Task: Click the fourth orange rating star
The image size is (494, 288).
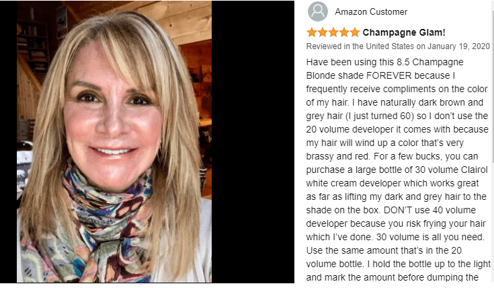Action: (344, 32)
